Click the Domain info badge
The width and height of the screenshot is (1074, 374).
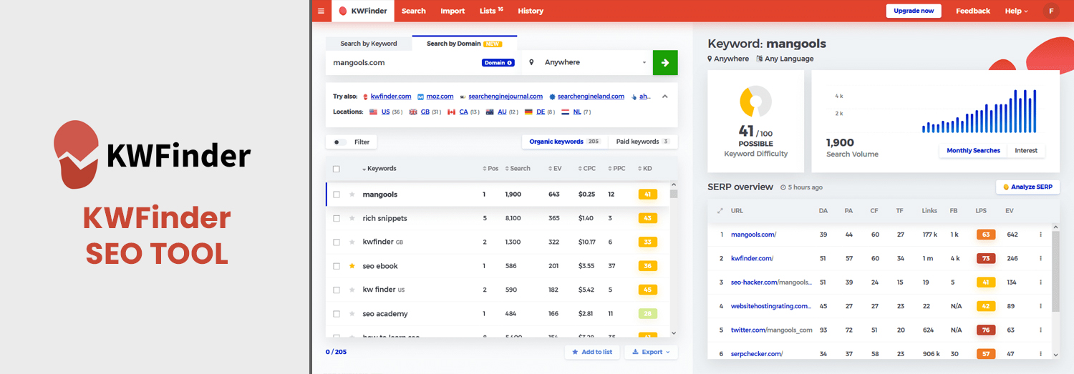click(498, 62)
